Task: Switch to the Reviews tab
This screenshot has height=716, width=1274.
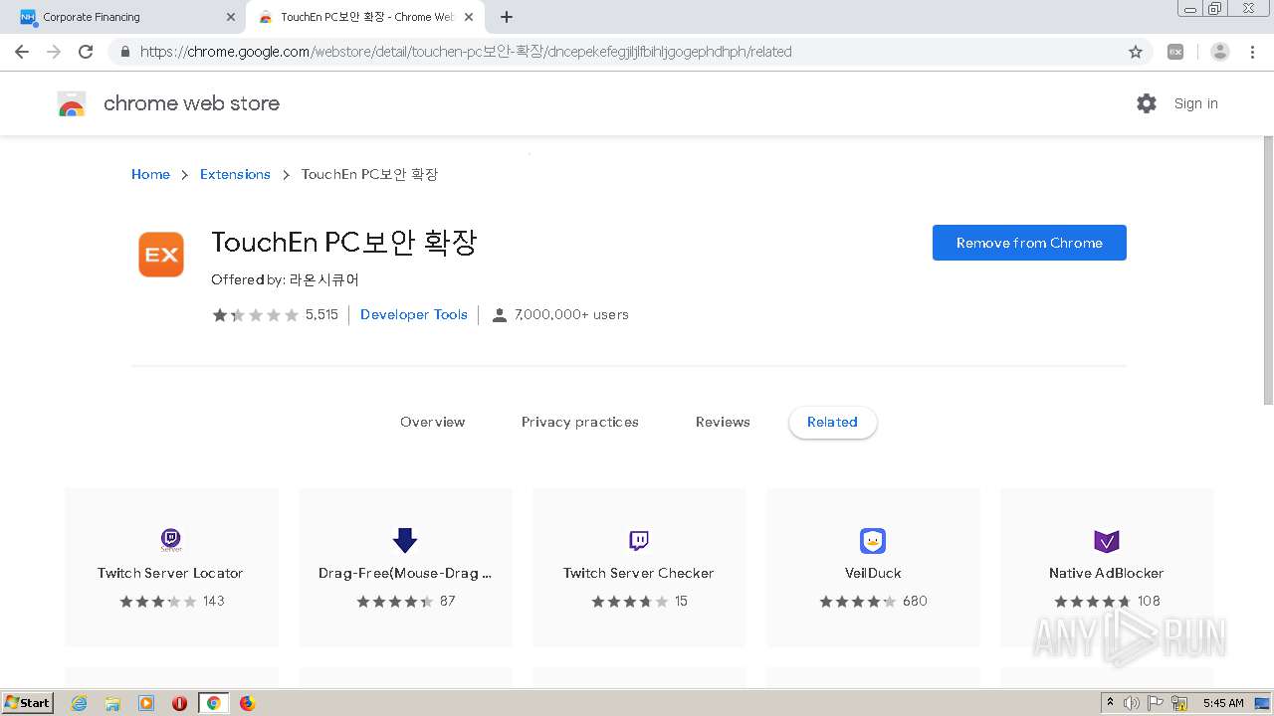Action: (723, 422)
